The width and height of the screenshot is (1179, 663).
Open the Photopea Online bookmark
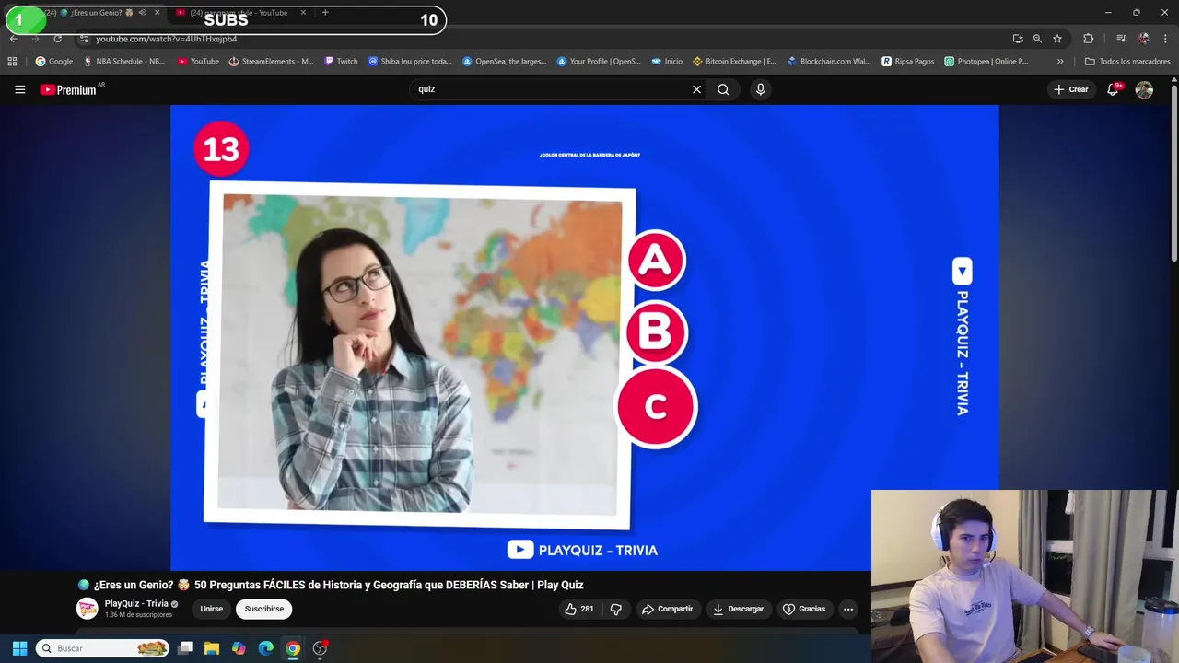point(986,62)
